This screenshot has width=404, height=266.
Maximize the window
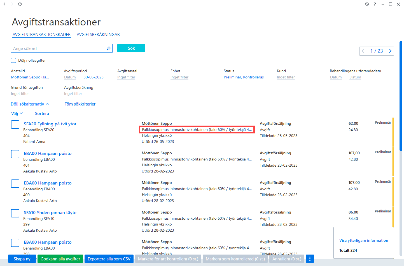391,4
